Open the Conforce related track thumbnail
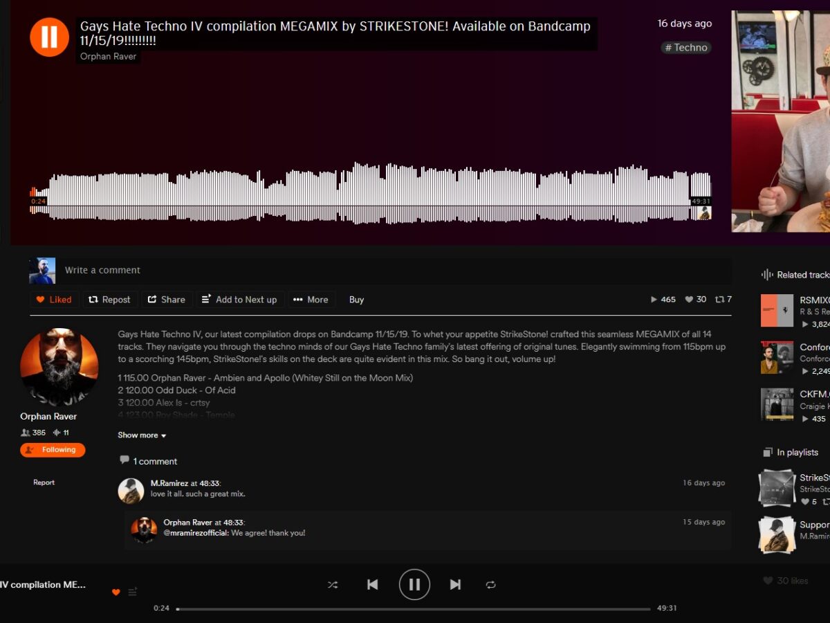Screen dimensions: 830x623 click(777, 358)
